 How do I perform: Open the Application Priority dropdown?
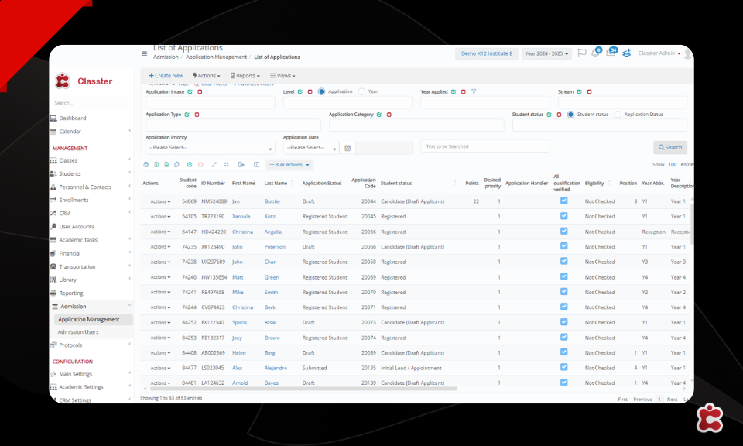click(x=210, y=148)
